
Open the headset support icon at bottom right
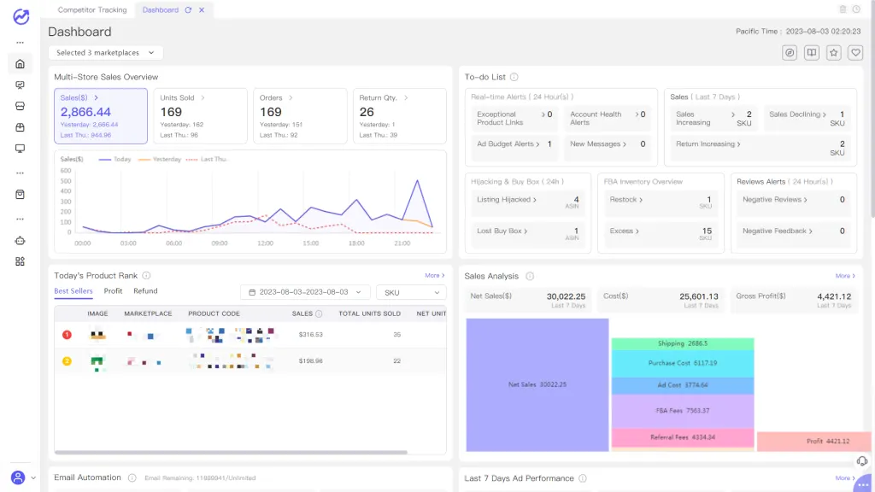coord(862,461)
